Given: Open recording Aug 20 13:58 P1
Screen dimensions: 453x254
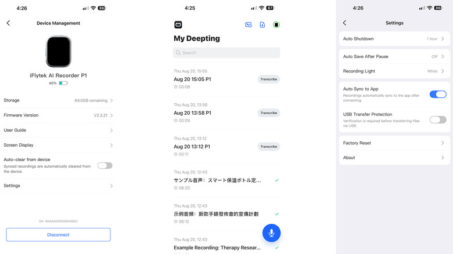Looking at the screenshot, I should tap(192, 113).
